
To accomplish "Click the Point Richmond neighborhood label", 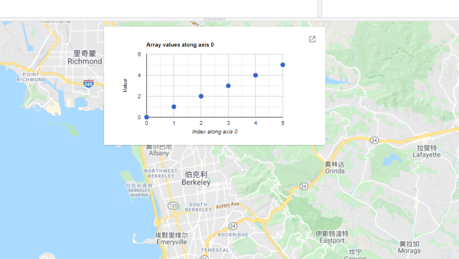I will pos(31,77).
